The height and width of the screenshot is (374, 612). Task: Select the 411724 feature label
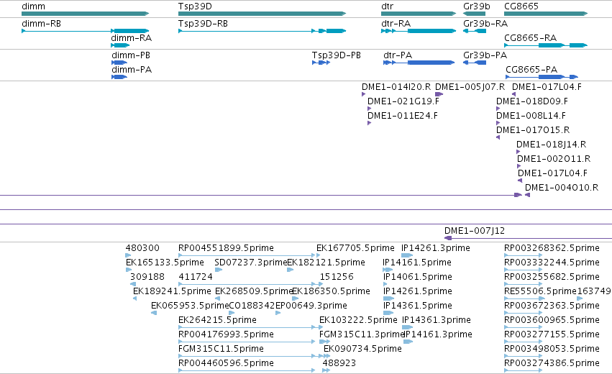click(196, 277)
